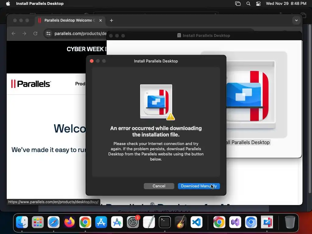This screenshot has height=234, width=312.
Task: Focus the parallels.com address bar
Action: tap(80, 34)
